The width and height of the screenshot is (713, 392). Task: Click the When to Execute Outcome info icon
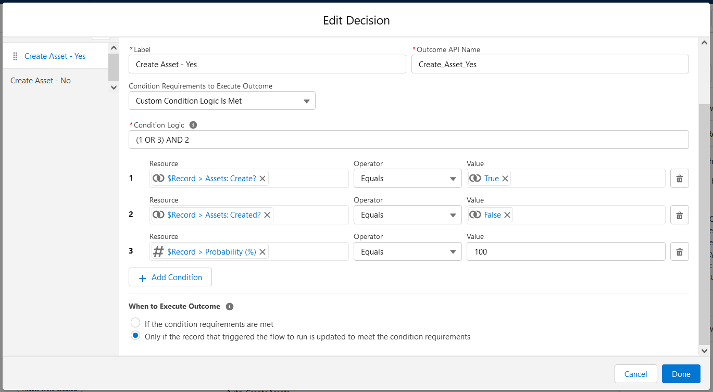click(229, 307)
